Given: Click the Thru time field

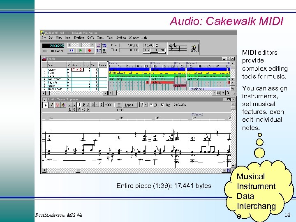Looking at the screenshot, I should 129,50.
